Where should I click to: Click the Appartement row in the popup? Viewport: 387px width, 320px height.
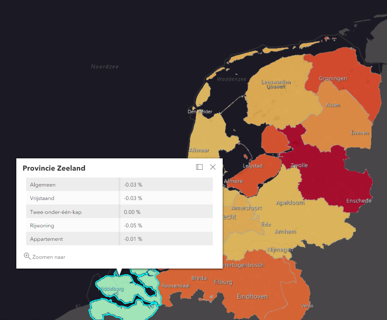tap(72, 238)
